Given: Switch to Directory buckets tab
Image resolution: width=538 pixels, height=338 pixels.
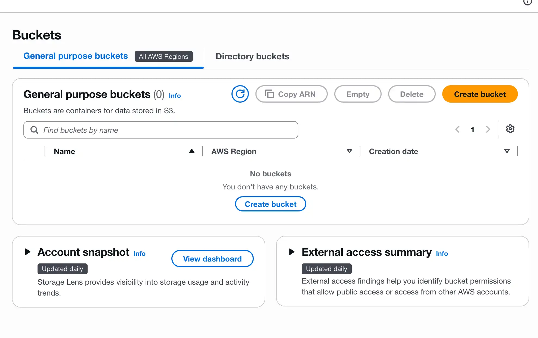Looking at the screenshot, I should pyautogui.click(x=252, y=56).
